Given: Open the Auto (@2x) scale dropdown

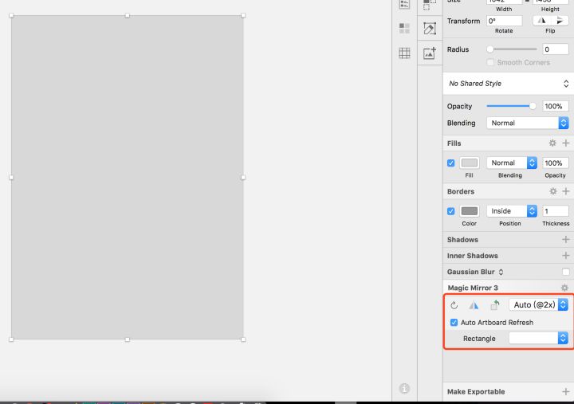Looking at the screenshot, I should (538, 305).
